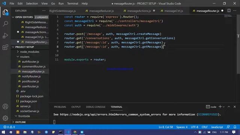Switch to OUTPUT panel tab

[76, 107]
